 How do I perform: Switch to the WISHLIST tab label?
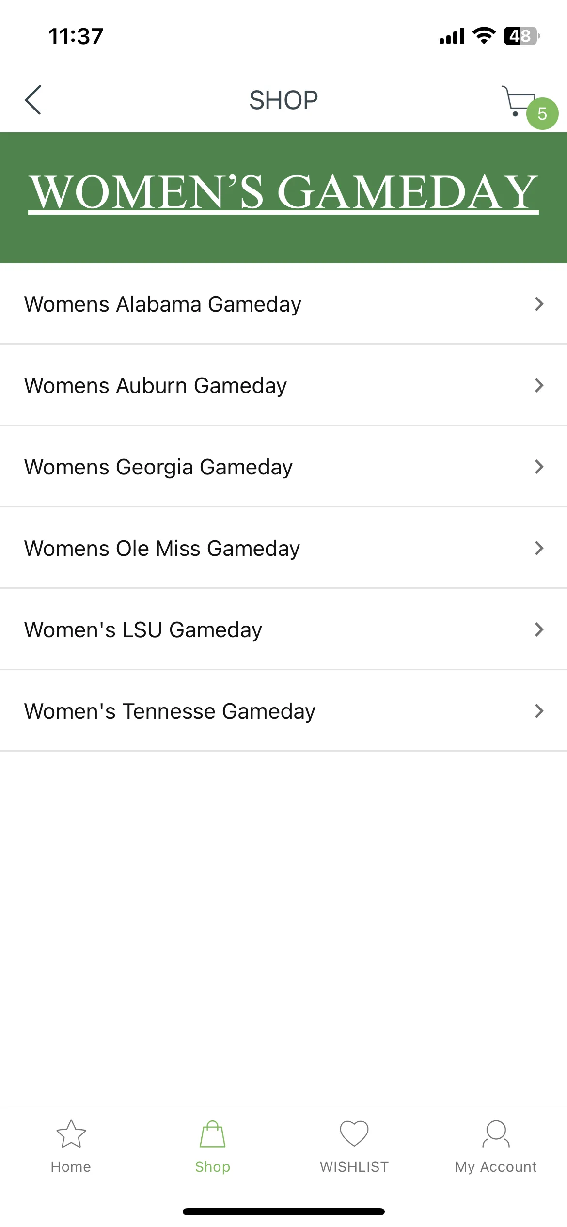pyautogui.click(x=354, y=1167)
